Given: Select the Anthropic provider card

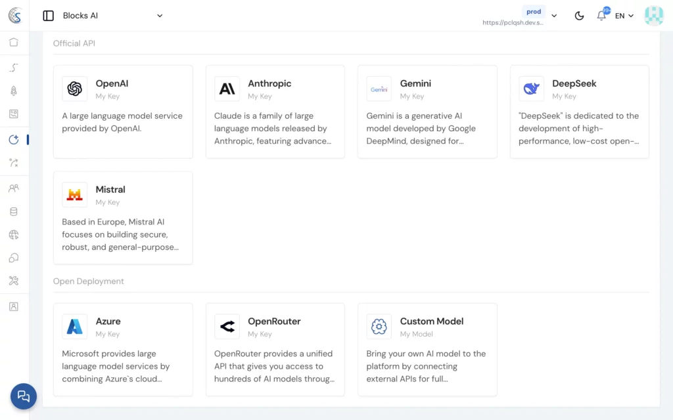Looking at the screenshot, I should pyautogui.click(x=275, y=112).
